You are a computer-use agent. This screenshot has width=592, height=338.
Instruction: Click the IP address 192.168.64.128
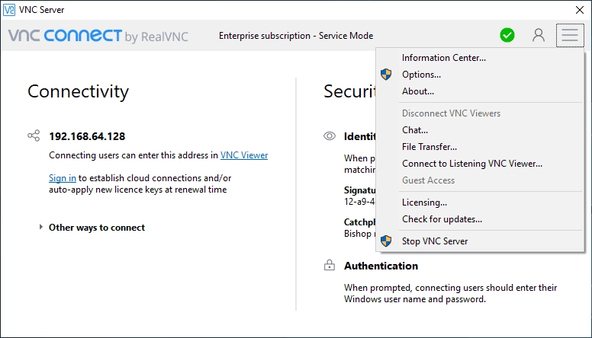point(87,136)
